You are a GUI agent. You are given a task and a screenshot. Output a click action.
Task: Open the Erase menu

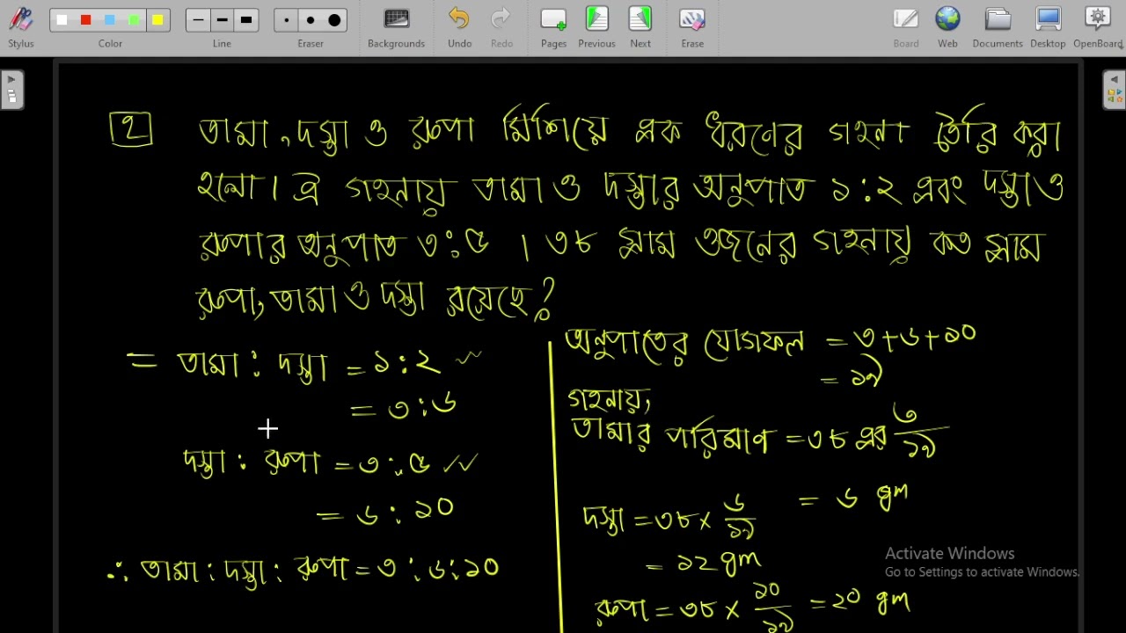pyautogui.click(x=692, y=28)
